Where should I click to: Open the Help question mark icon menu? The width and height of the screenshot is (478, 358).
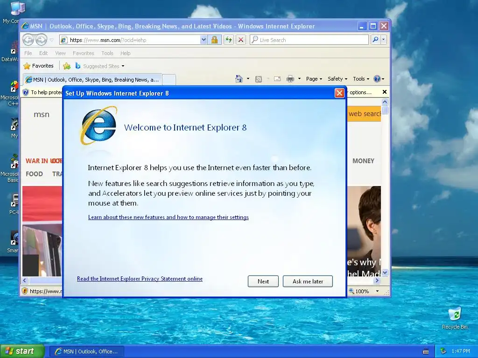[379, 79]
